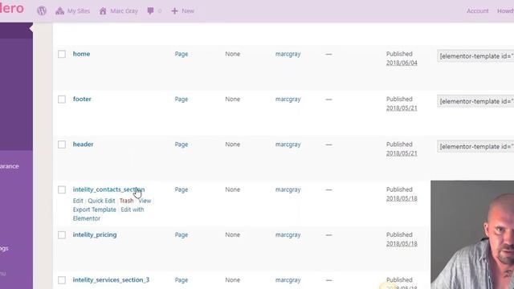Screen dimensions: 514x289
Task: Click None instances in home row
Action: [x=232, y=54]
